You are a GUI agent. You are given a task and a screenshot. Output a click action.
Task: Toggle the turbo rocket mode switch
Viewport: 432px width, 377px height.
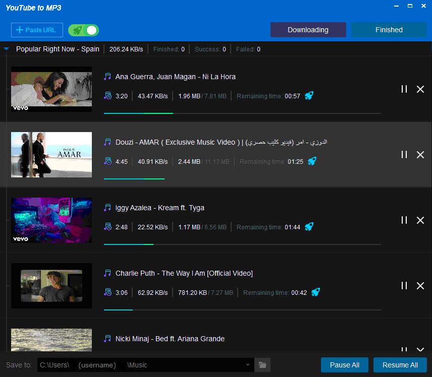(x=84, y=30)
